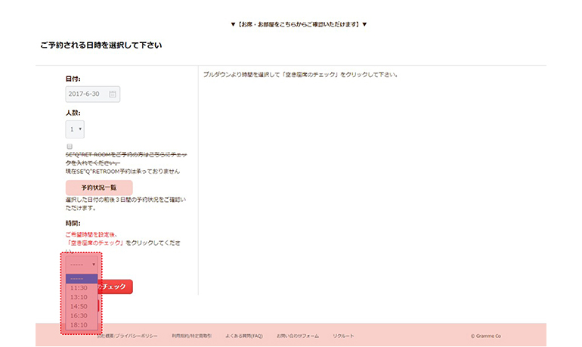
Task: Click the 予約状況一覧 button
Action: (x=99, y=187)
